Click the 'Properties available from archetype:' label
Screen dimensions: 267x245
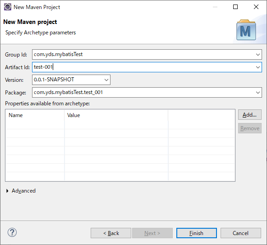[x=47, y=104]
